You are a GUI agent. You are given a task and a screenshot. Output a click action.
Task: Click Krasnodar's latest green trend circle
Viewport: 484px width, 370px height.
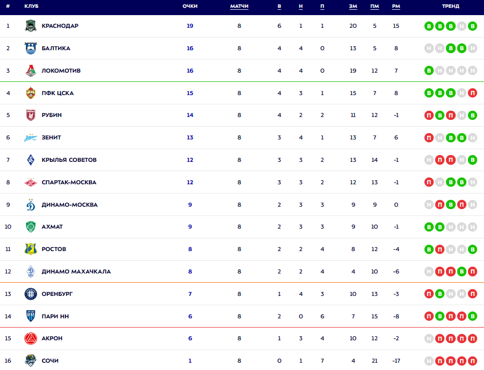[x=472, y=26]
